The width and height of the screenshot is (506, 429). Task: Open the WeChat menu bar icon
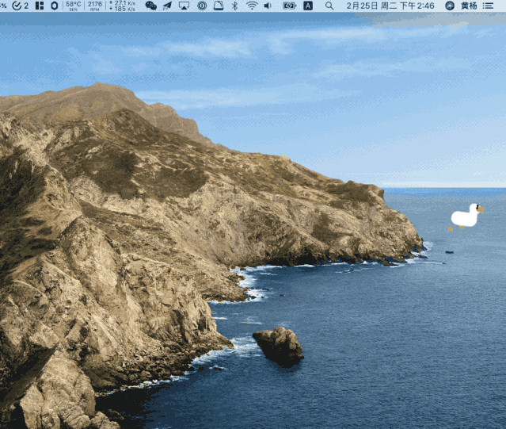(151, 6)
